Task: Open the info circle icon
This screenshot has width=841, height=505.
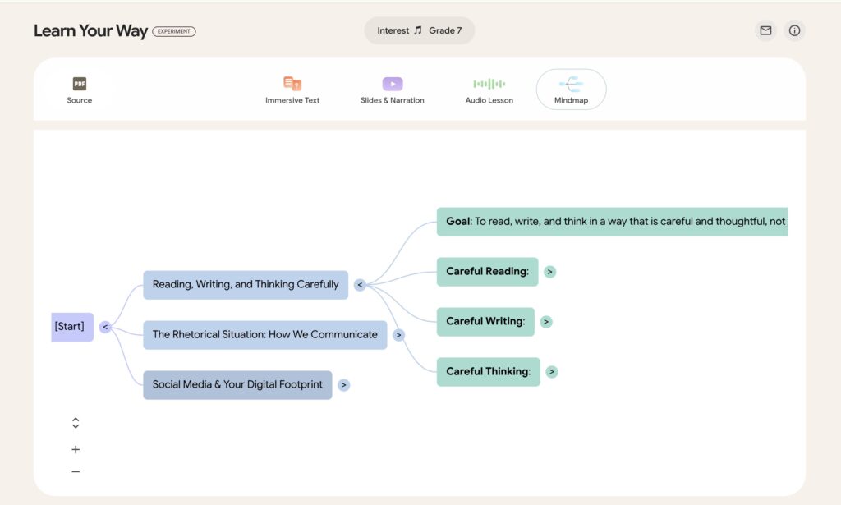Action: 794,31
